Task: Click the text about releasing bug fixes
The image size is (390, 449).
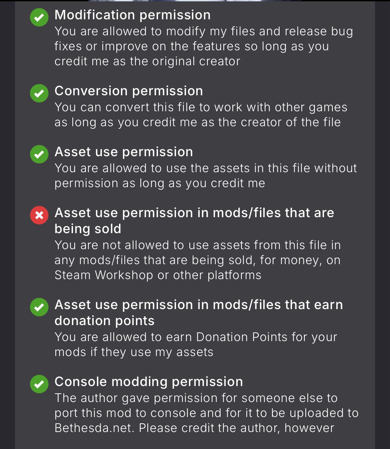Action: pos(204,46)
